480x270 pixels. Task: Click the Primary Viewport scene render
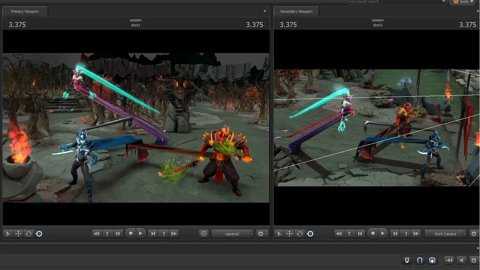[x=136, y=128]
